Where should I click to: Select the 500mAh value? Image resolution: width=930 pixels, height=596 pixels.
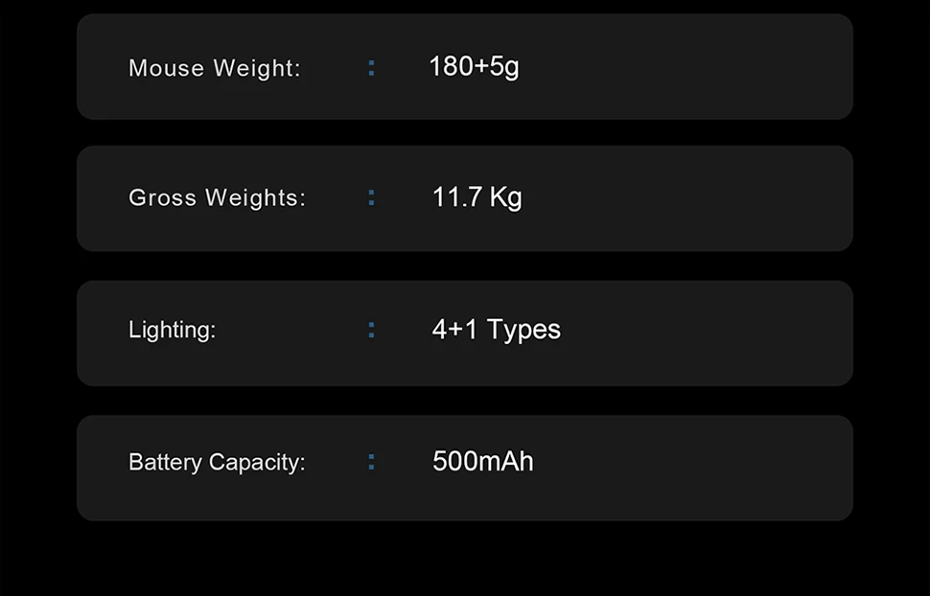(x=483, y=462)
